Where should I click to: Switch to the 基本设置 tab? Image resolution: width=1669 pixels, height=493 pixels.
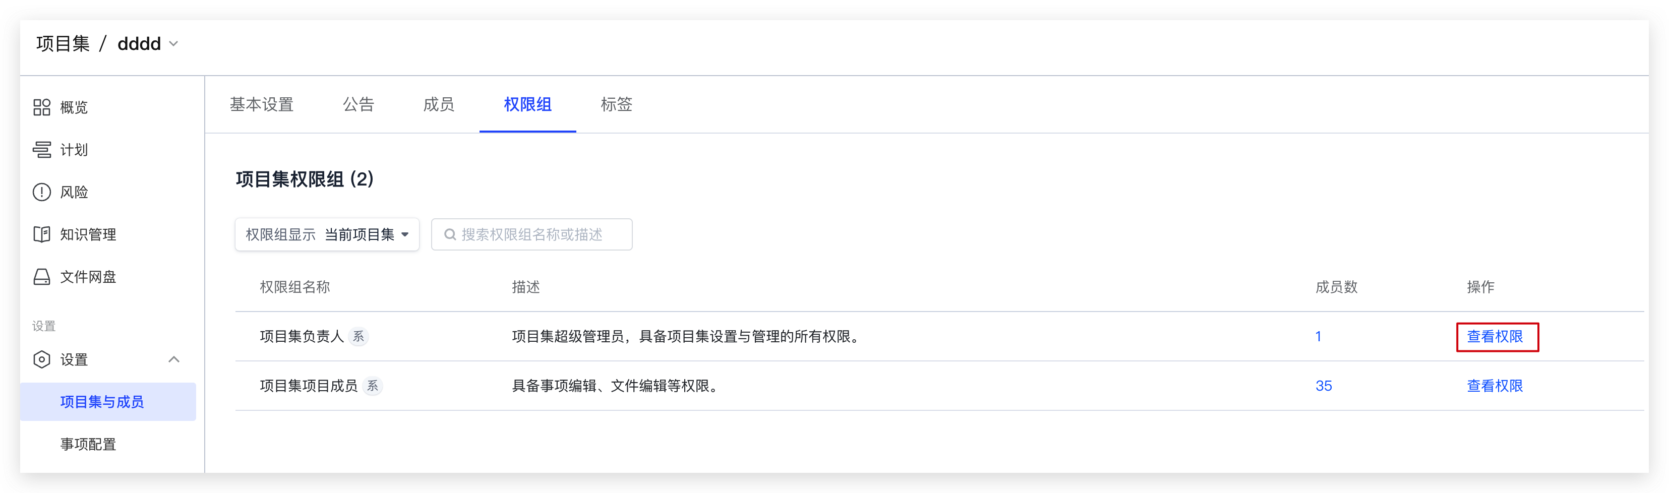click(x=262, y=104)
